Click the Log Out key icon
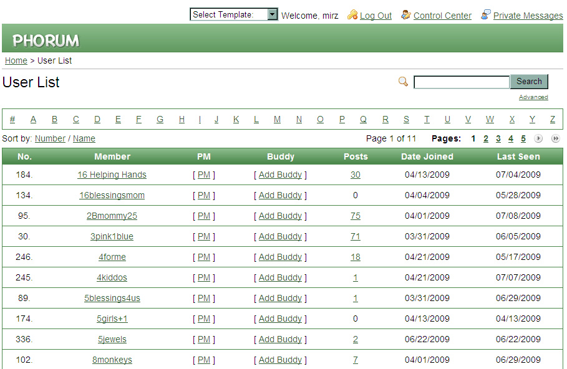 [x=352, y=15]
